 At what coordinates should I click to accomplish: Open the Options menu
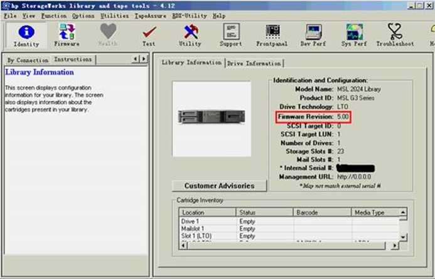pyautogui.click(x=83, y=16)
